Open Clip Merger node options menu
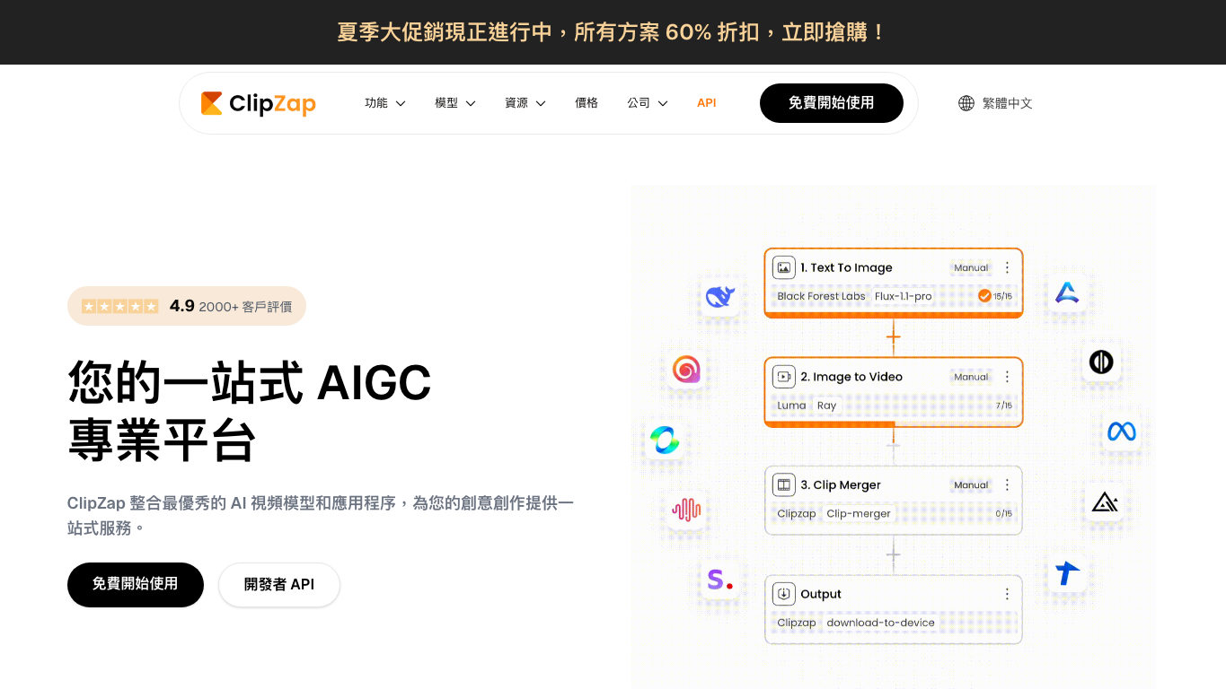 point(1007,485)
